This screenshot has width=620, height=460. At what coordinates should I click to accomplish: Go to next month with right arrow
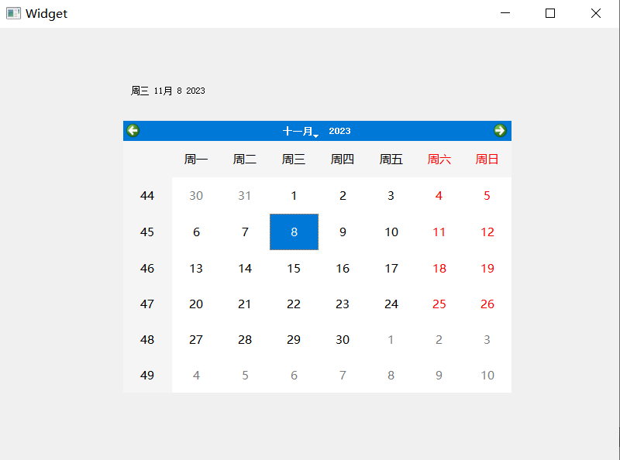coord(500,131)
